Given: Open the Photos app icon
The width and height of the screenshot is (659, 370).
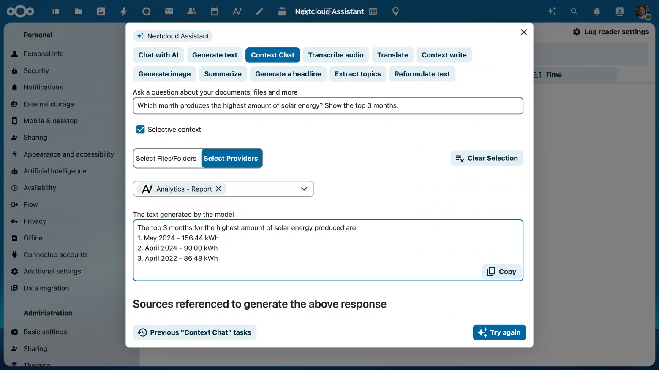Looking at the screenshot, I should [x=101, y=11].
